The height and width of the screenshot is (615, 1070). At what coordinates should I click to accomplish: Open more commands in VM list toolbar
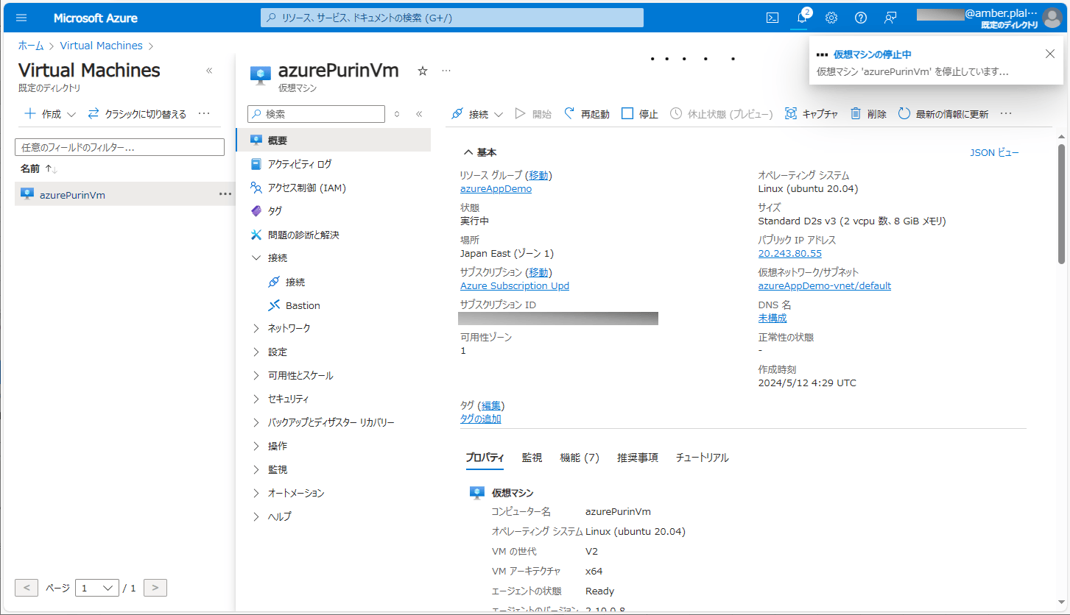pos(205,114)
